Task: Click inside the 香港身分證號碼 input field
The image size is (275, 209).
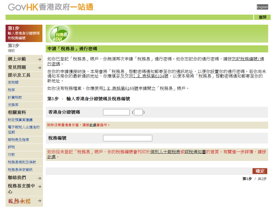Action: pyautogui.click(x=116, y=112)
